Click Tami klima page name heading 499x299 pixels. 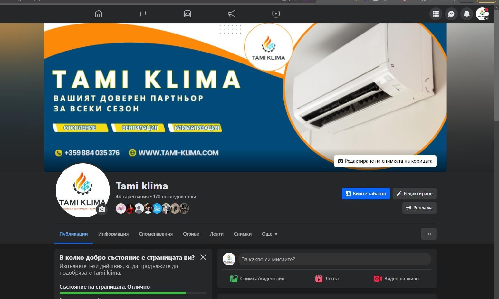click(142, 186)
